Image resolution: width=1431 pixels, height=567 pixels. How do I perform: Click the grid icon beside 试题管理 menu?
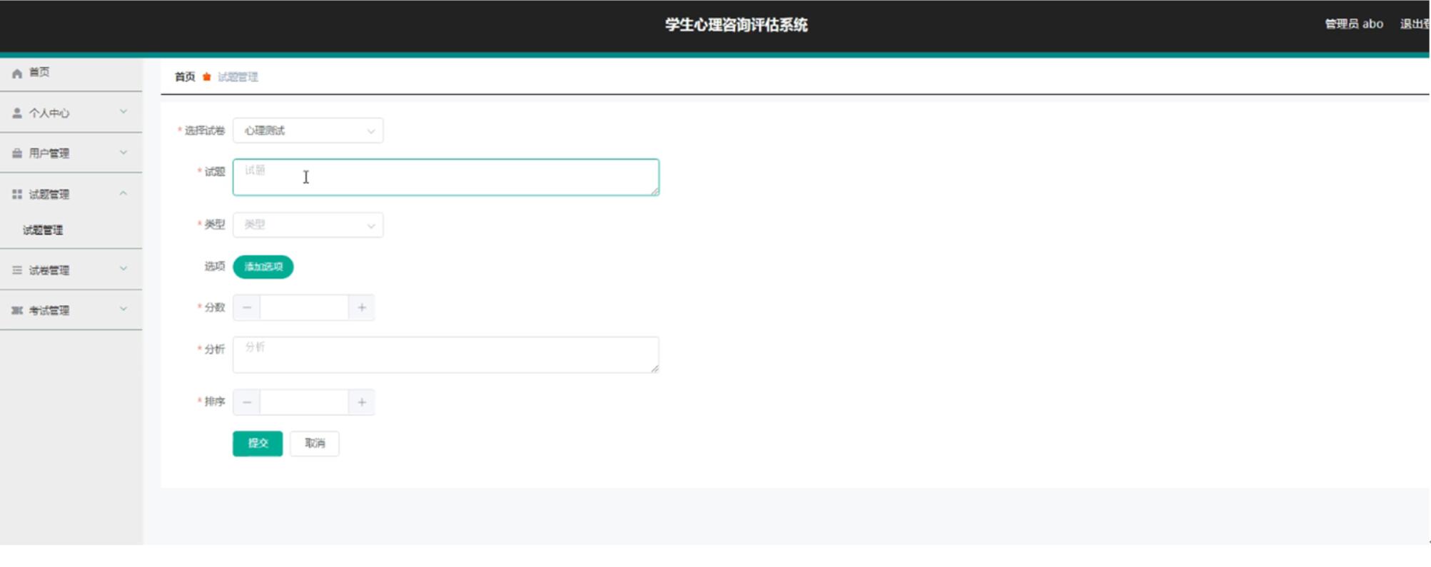point(17,194)
